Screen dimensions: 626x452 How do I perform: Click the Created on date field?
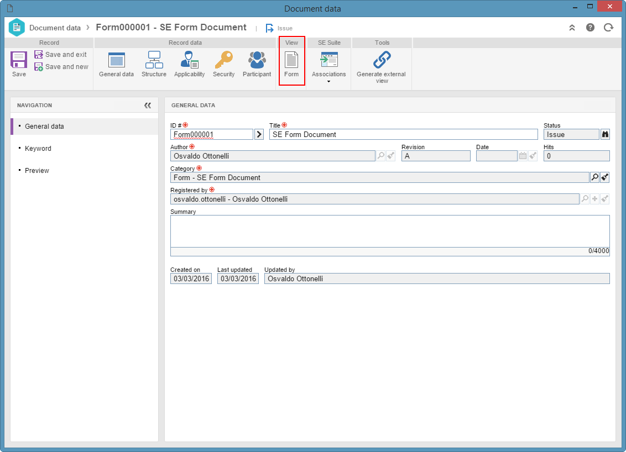(191, 278)
